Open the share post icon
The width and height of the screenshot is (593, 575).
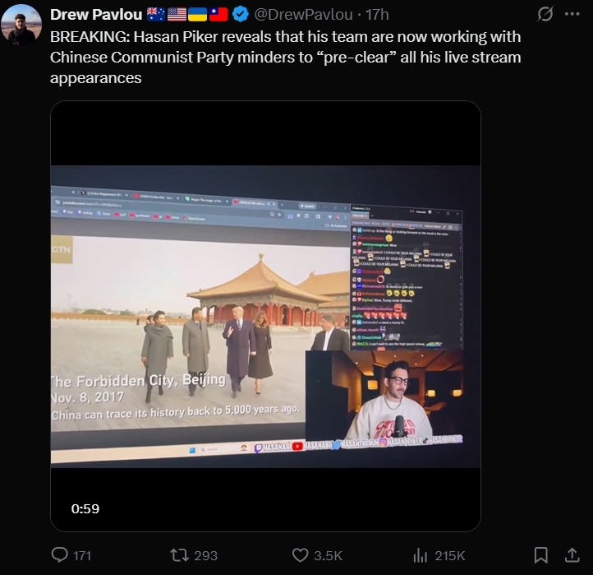pyautogui.click(x=572, y=555)
